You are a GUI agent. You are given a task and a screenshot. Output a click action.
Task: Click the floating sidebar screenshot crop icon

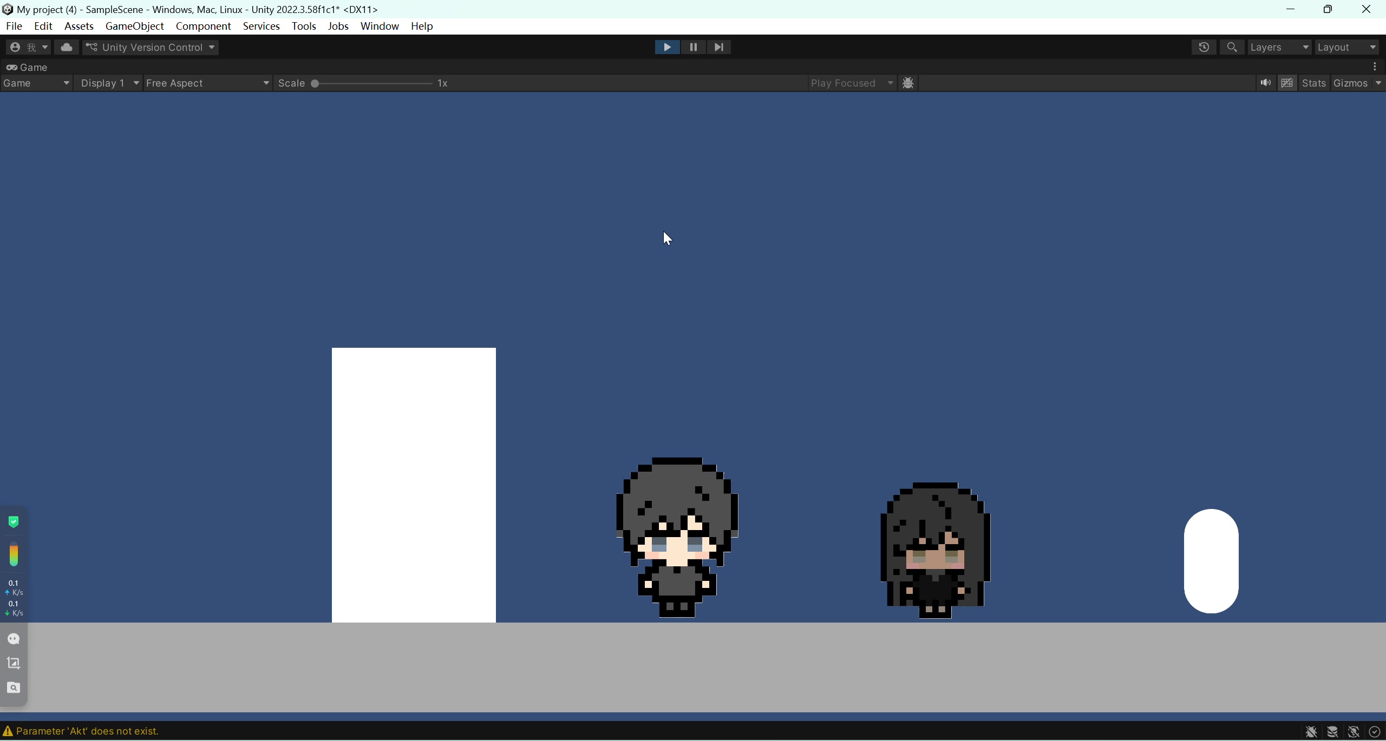point(14,663)
